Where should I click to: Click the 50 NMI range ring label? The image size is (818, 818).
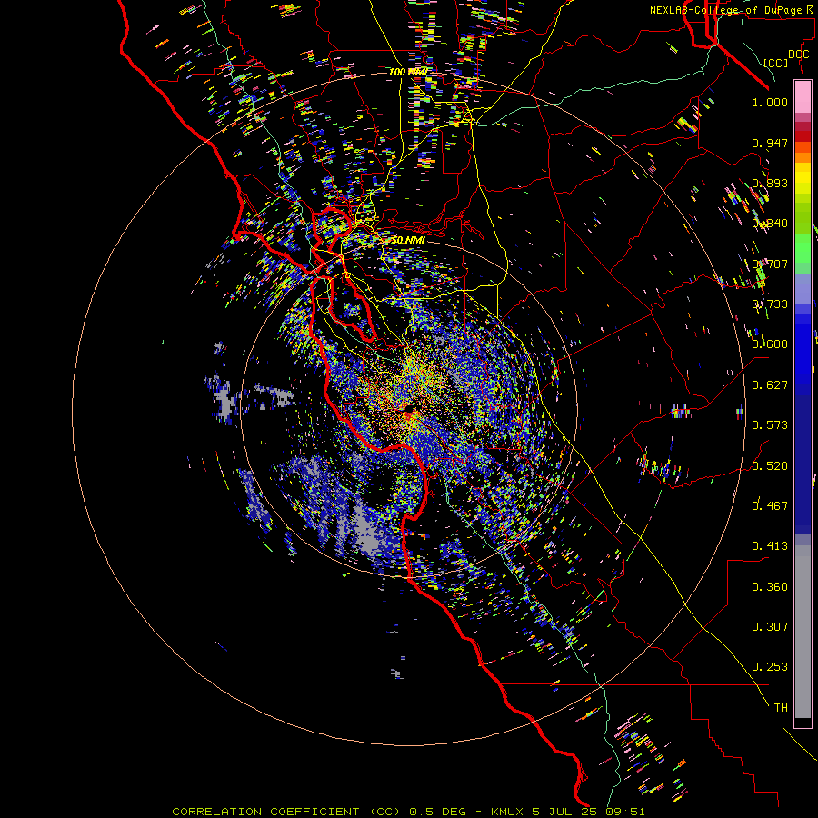pyautogui.click(x=407, y=240)
